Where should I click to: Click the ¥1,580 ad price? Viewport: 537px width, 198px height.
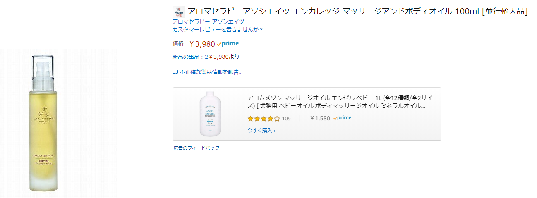tap(320, 118)
